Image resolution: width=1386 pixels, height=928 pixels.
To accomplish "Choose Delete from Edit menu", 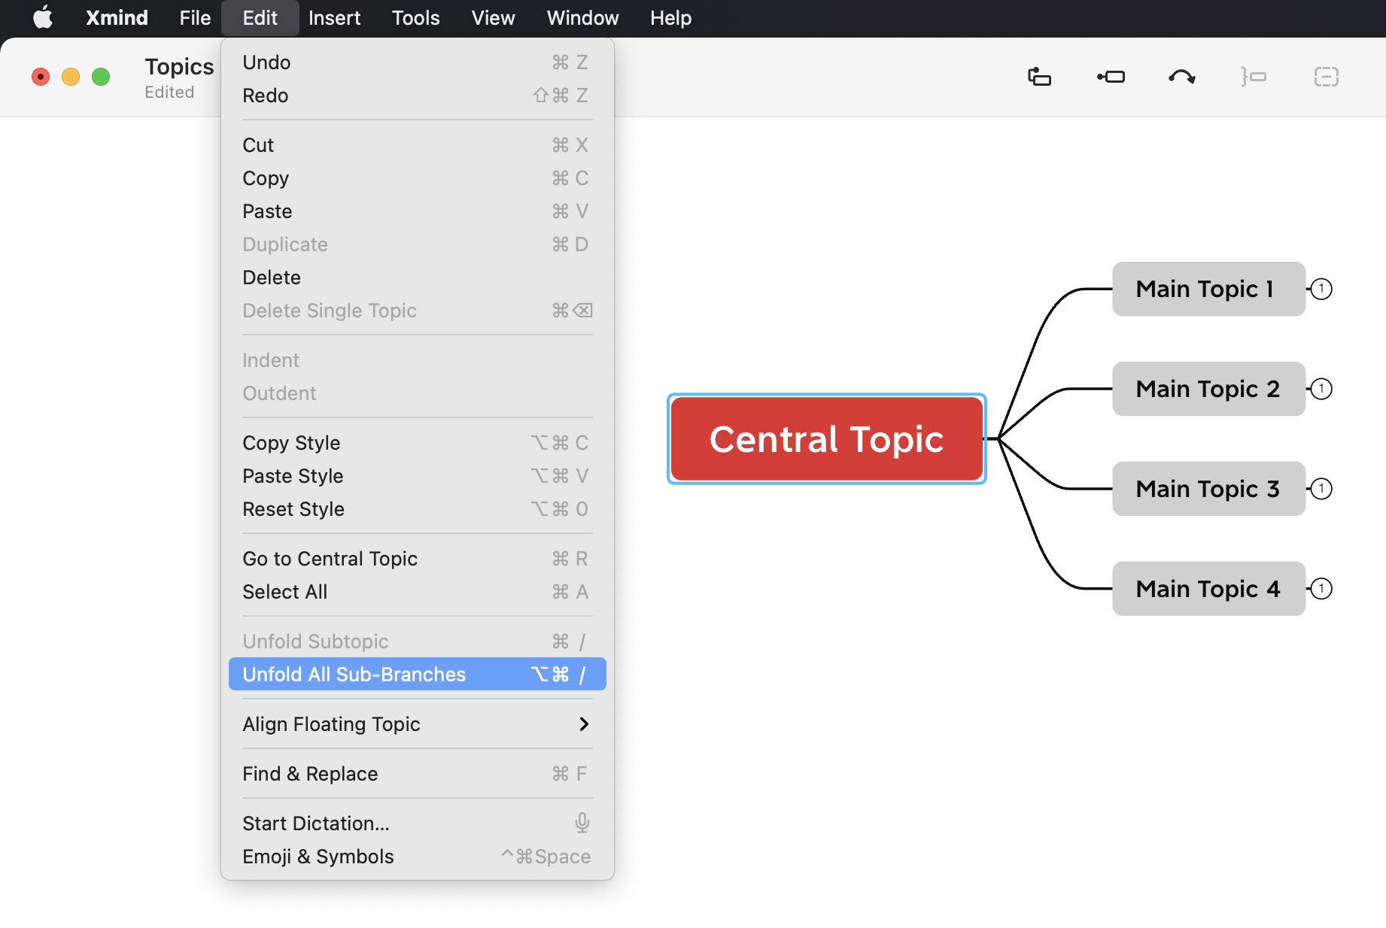I will 417,277.
